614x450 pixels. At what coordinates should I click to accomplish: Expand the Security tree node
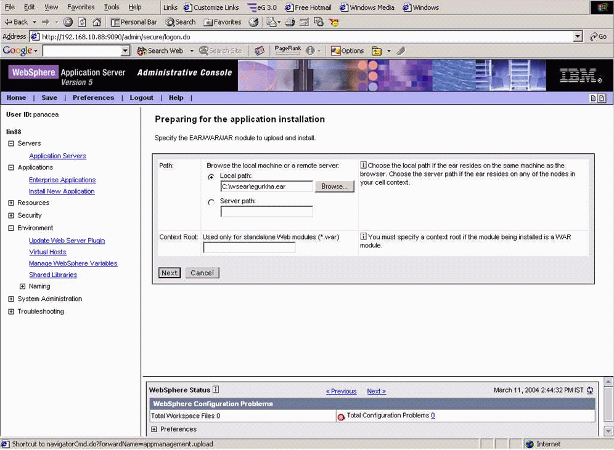(x=11, y=215)
